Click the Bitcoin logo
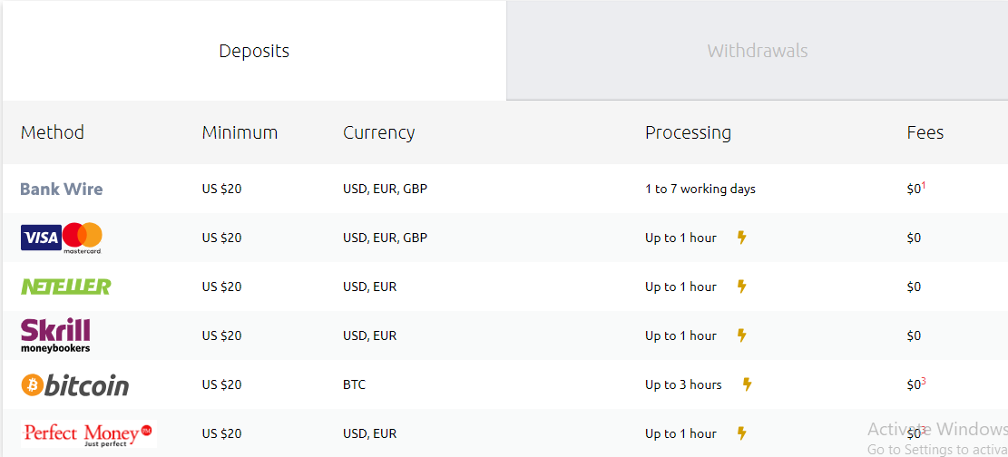Screen dimensions: 1008x457 75,385
